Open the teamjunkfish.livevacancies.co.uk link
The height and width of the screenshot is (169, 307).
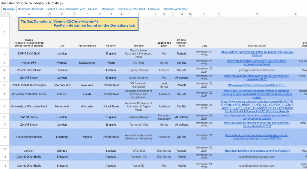pyautogui.click(x=257, y=151)
